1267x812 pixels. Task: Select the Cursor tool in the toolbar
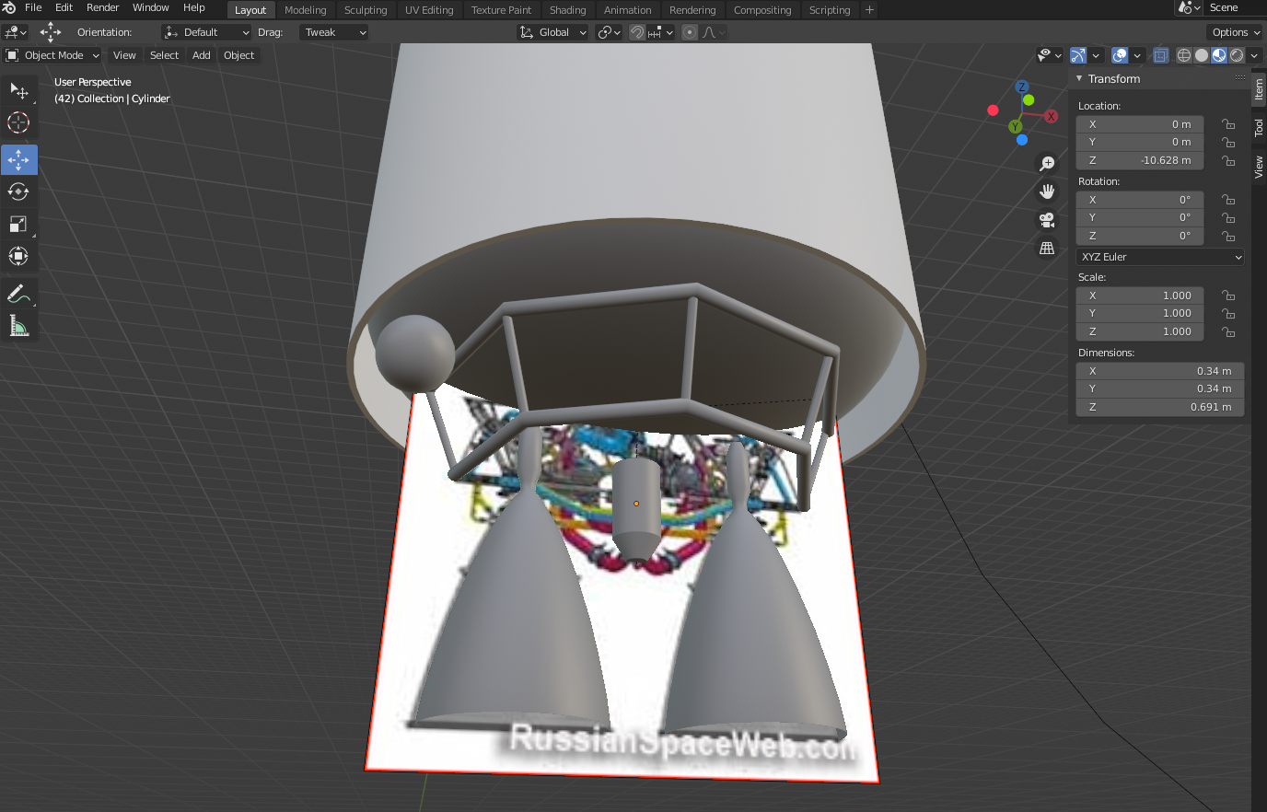(18, 122)
